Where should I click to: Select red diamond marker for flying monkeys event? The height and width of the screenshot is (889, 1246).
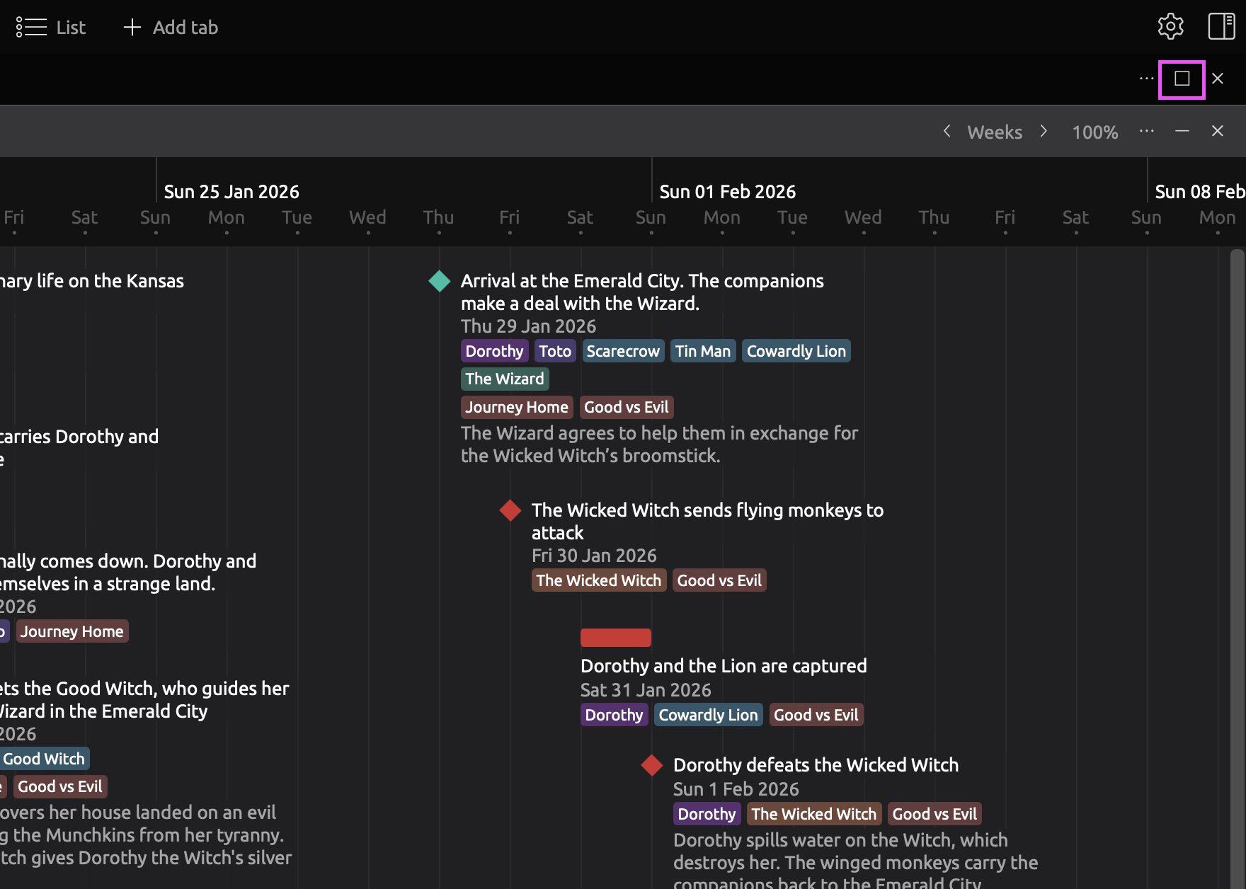click(510, 510)
